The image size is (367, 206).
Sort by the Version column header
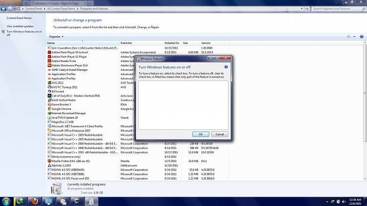pyautogui.click(x=214, y=43)
